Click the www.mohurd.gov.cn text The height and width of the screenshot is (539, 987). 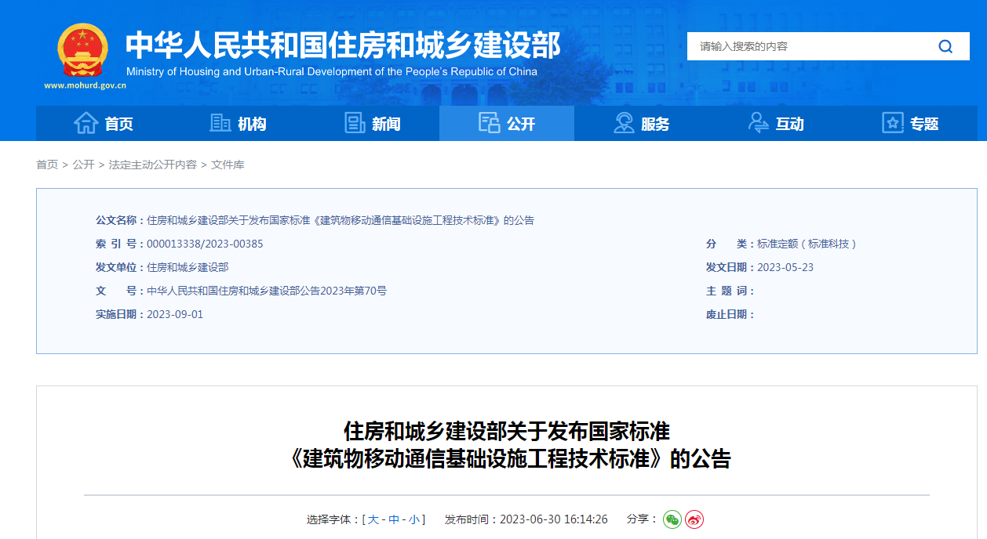85,85
